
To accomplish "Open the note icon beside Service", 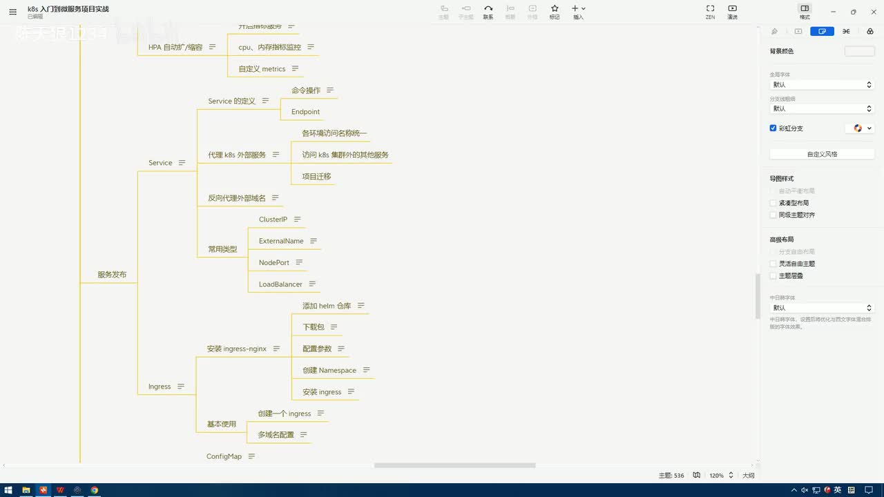I will [x=182, y=163].
